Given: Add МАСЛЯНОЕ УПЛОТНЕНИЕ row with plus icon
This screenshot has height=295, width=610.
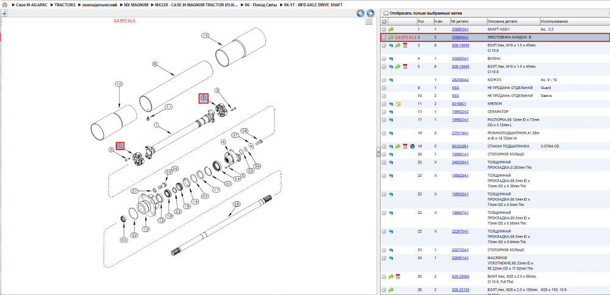Looking at the screenshot, I should pos(384,258).
